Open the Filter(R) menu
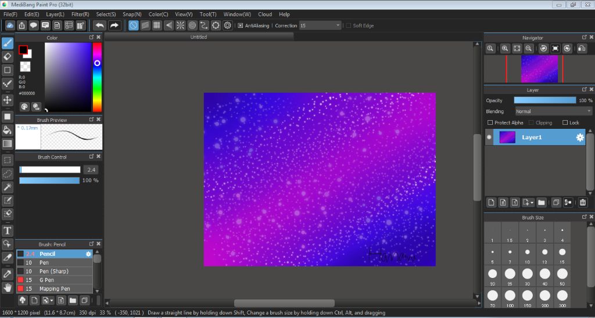 click(x=80, y=14)
